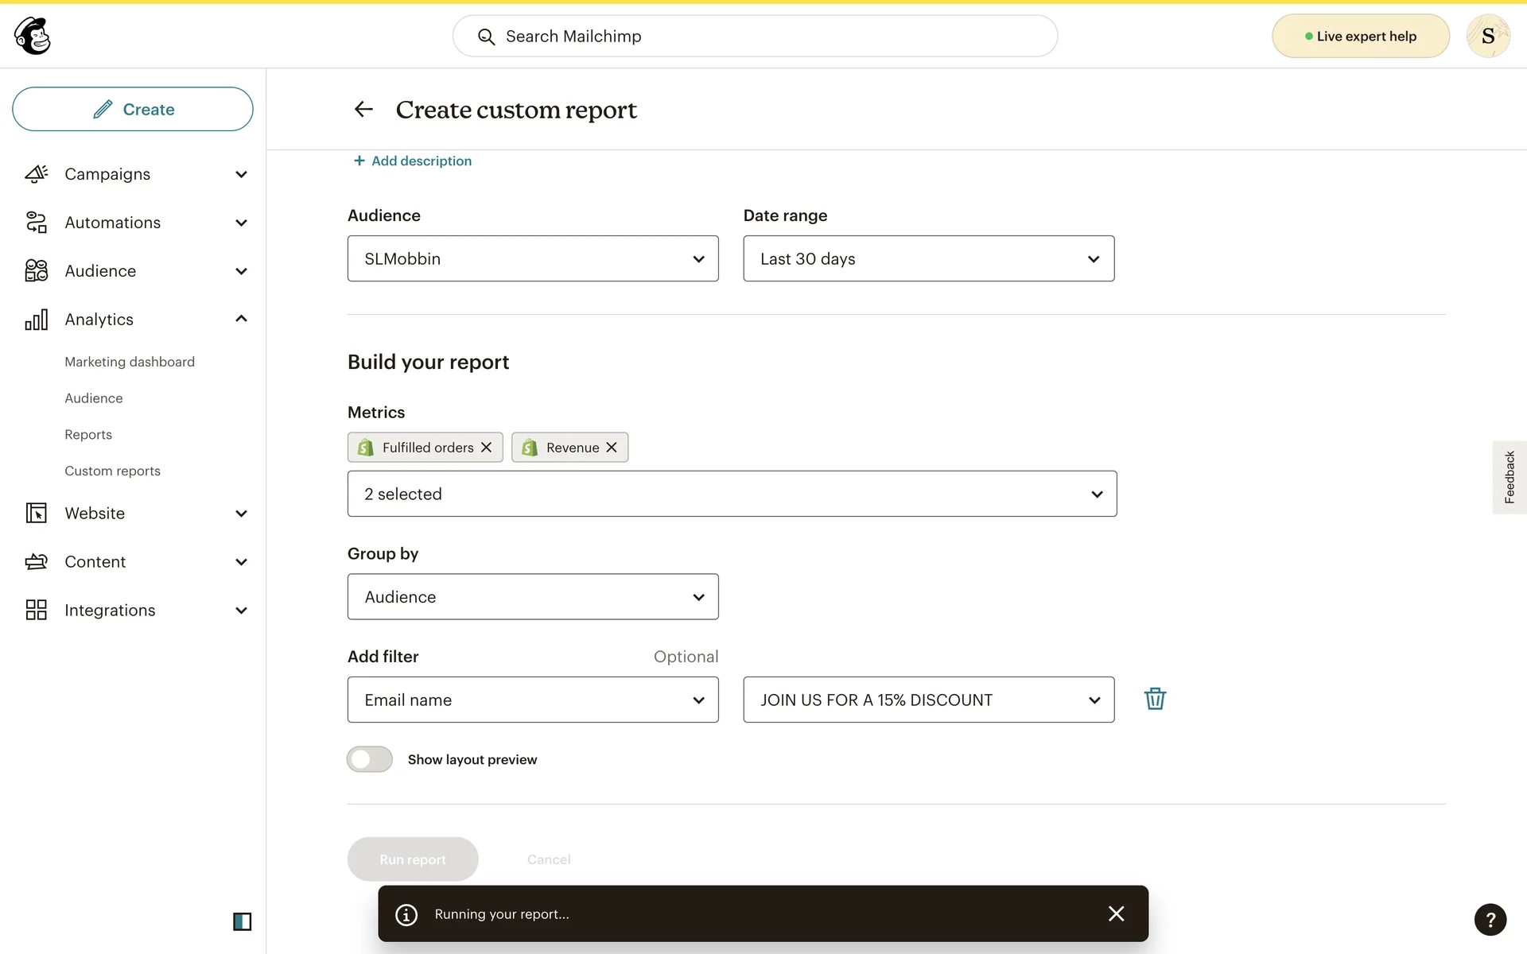Click the back arrow beside Create custom report

[363, 110]
